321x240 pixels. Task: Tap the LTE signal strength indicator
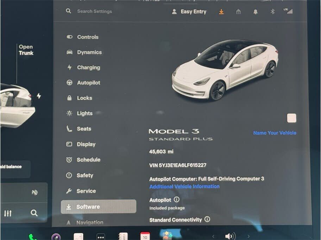tap(288, 11)
